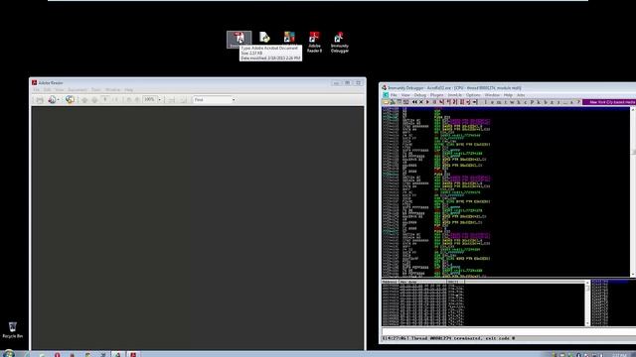Pause execution icon in Immunity Debugger toolbar
Image resolution: width=636 pixels, height=357 pixels.
point(434,102)
